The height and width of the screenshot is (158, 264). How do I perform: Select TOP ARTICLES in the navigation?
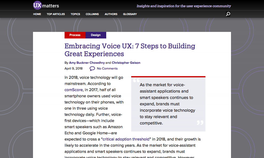click(x=56, y=14)
